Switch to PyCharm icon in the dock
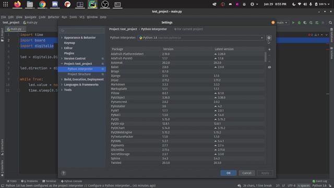The image size is (334, 188). 92,4
